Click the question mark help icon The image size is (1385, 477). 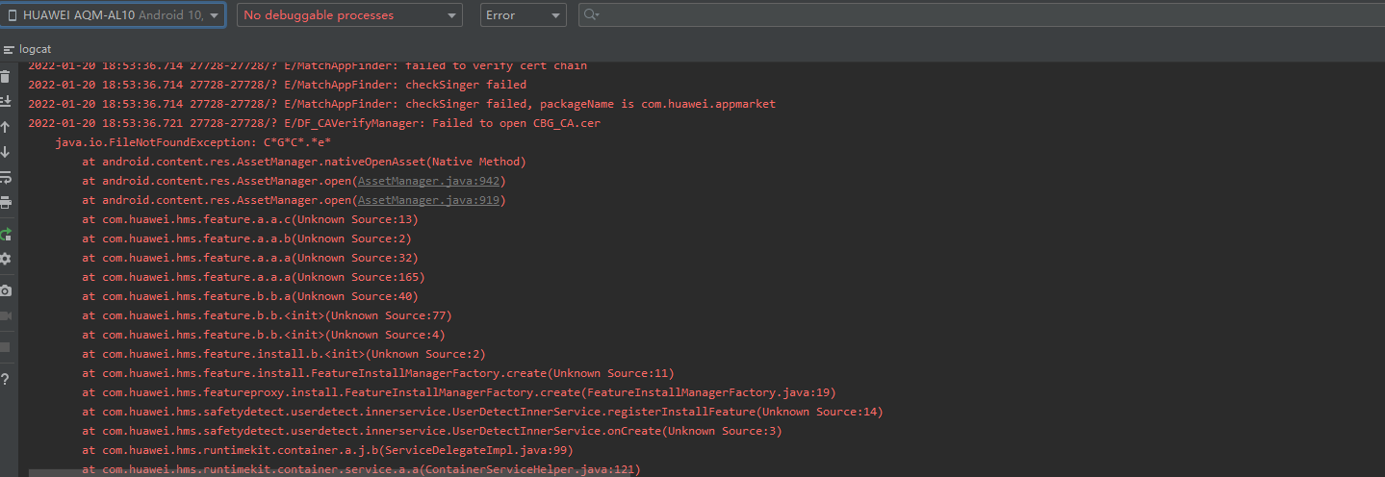click(x=6, y=378)
